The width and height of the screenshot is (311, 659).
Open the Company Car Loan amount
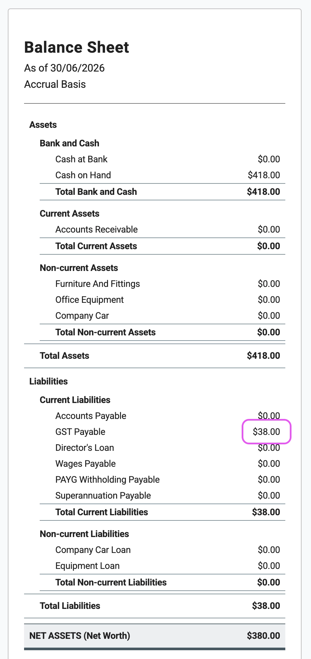(x=269, y=550)
